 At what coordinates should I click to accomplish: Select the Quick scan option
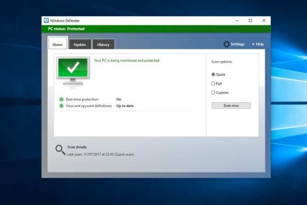coord(213,75)
